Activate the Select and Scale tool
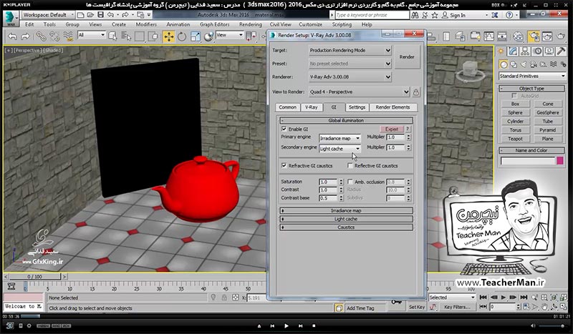Image resolution: width=573 pixels, height=334 pixels. 195,36
